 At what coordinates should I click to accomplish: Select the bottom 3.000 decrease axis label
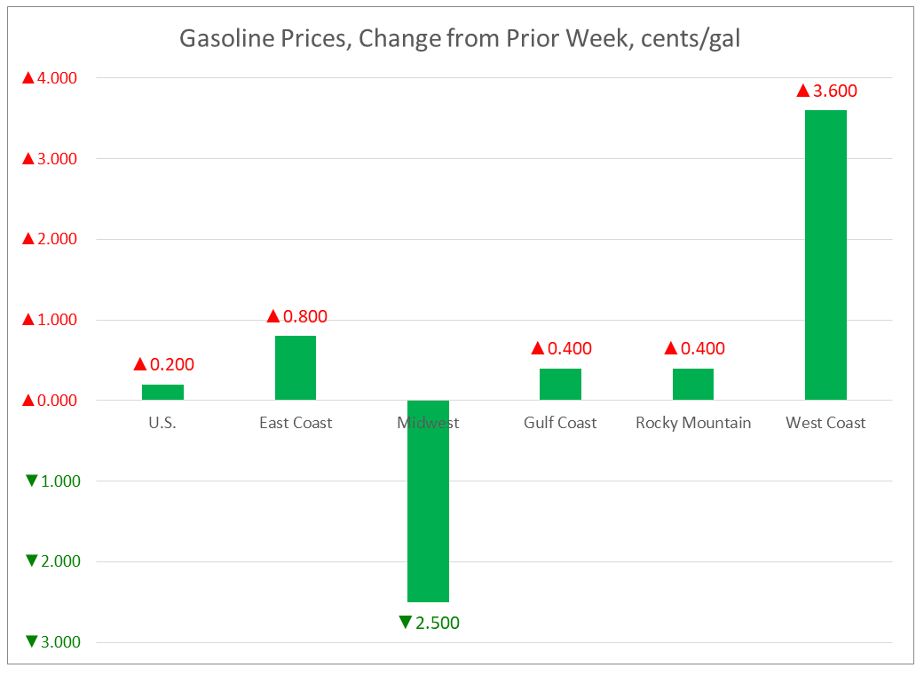click(x=53, y=642)
